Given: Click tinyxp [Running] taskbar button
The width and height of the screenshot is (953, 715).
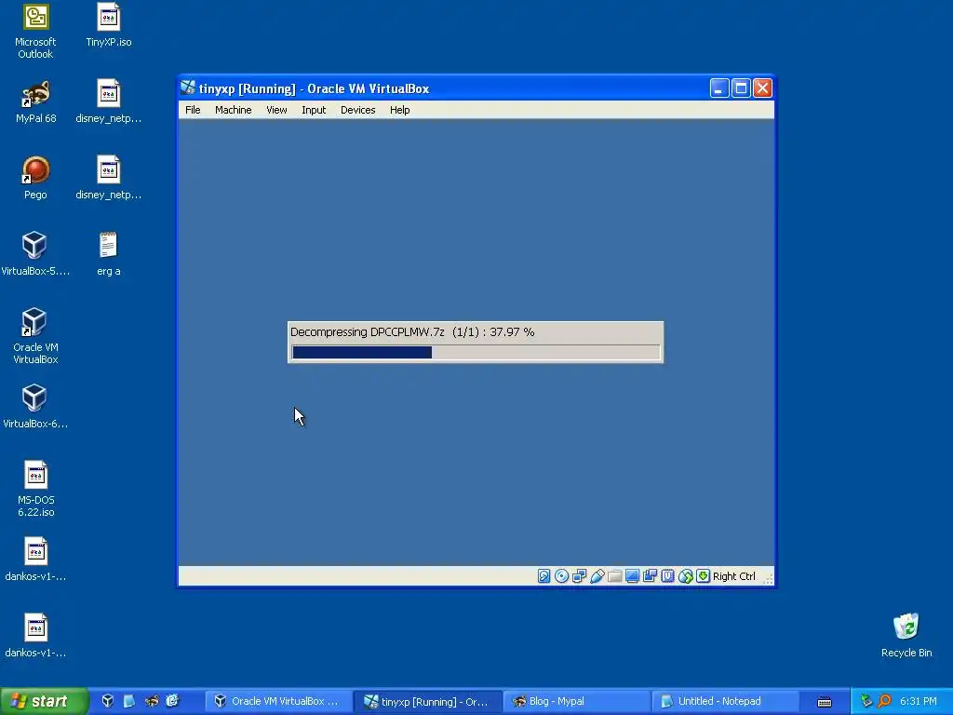Looking at the screenshot, I should click(427, 701).
